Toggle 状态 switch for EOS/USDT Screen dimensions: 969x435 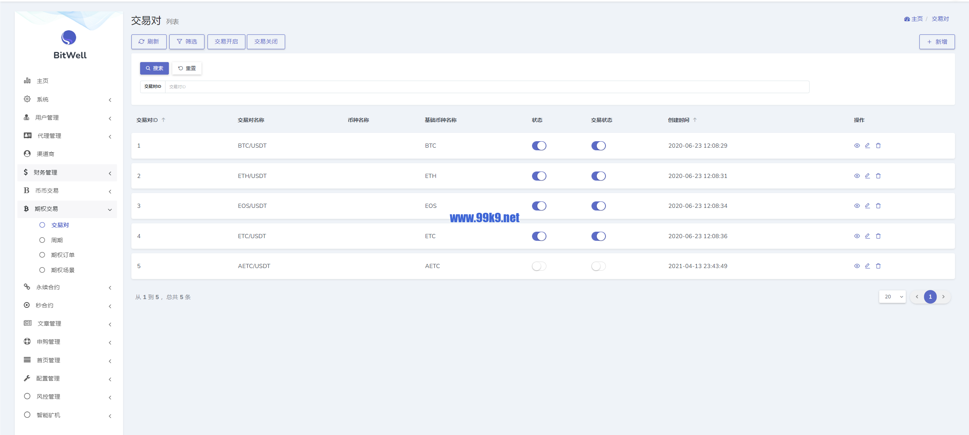pyautogui.click(x=539, y=206)
